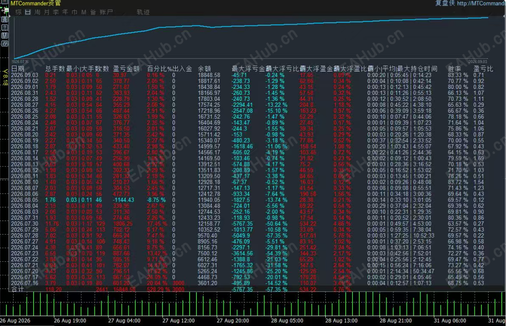Open the 账户 account tab

tap(106, 12)
